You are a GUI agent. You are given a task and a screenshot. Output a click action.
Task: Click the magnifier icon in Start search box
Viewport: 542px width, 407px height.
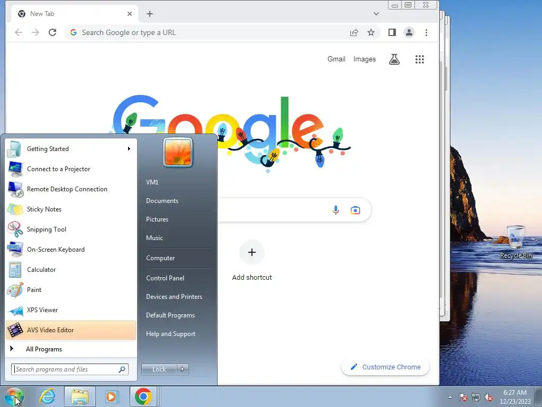click(x=122, y=369)
